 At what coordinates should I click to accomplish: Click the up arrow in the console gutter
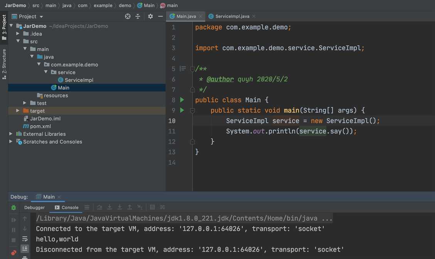click(x=25, y=219)
